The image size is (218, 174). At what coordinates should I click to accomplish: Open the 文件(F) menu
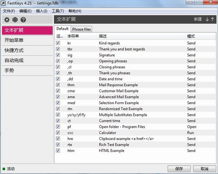(9, 11)
